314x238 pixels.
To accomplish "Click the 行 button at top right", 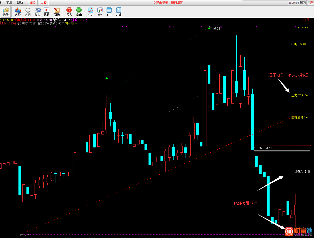I will [311, 3].
